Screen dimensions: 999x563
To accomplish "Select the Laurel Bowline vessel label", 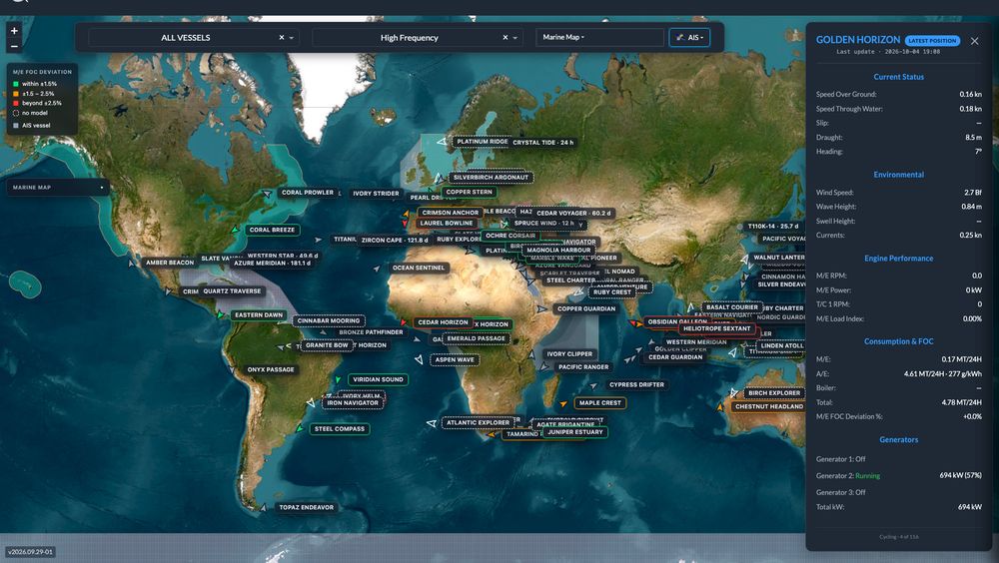I will coord(446,224).
